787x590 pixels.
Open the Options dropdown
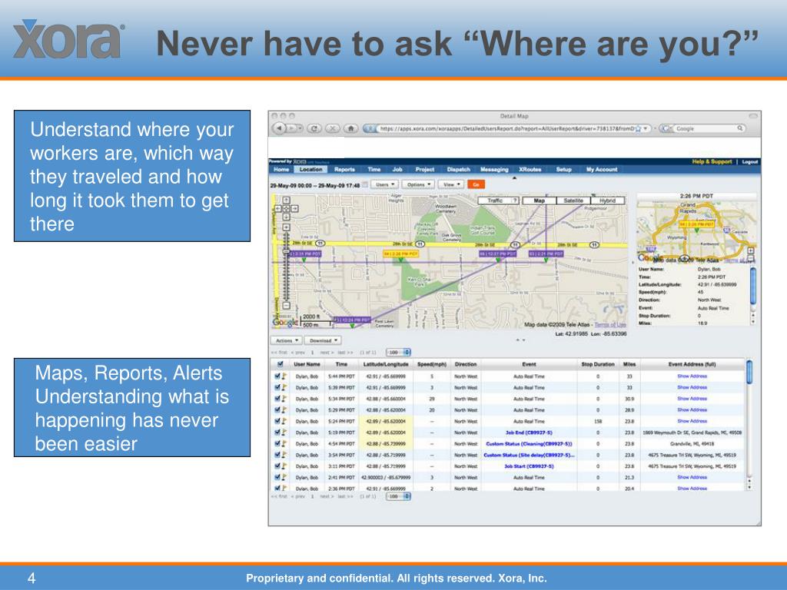418,184
